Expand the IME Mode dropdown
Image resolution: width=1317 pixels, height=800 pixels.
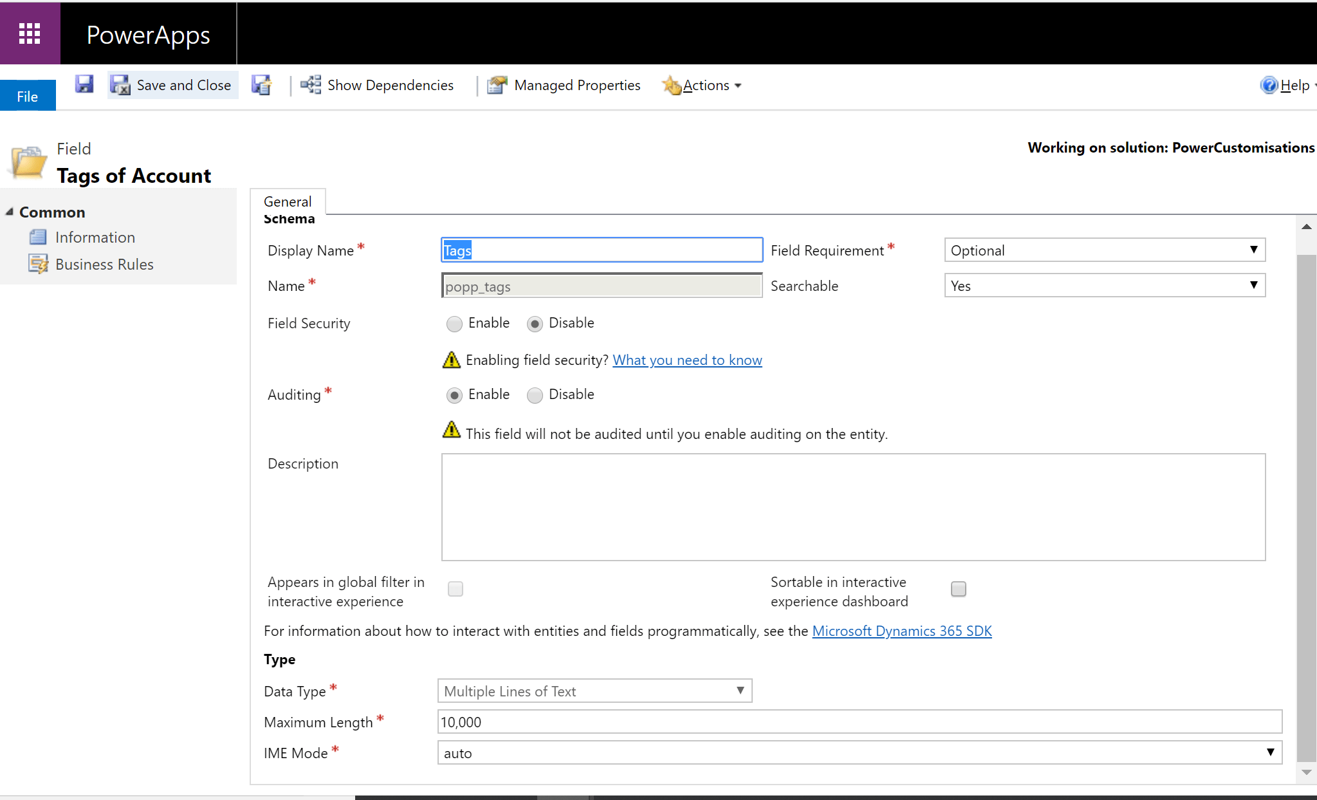click(x=859, y=752)
